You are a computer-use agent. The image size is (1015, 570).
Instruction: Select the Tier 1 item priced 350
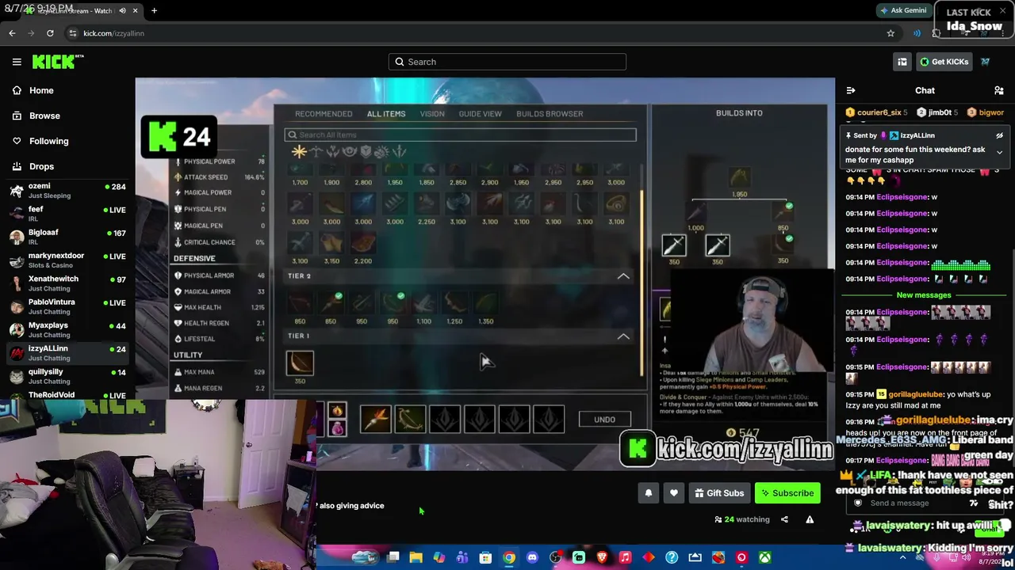coord(300,363)
